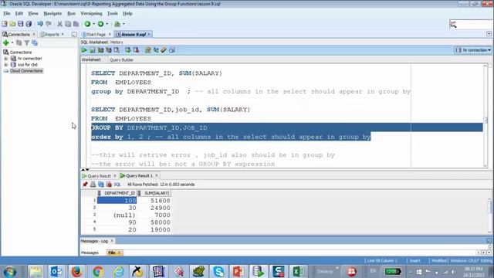Open the SQL Worksheet icon dropdown arrow
This screenshot has height=278, width=494.
(123, 24)
